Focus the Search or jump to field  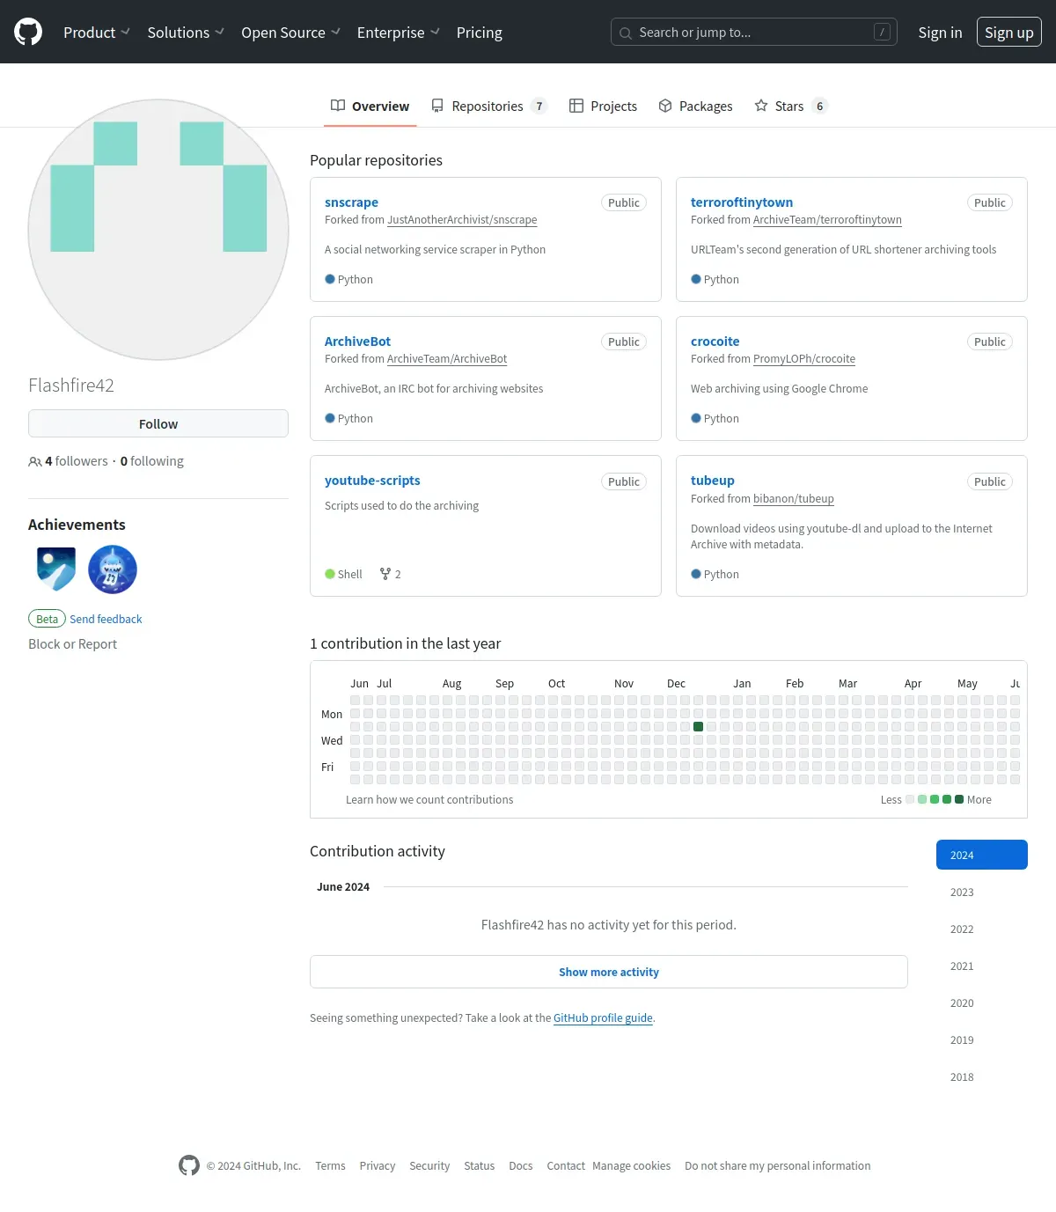pyautogui.click(x=754, y=33)
